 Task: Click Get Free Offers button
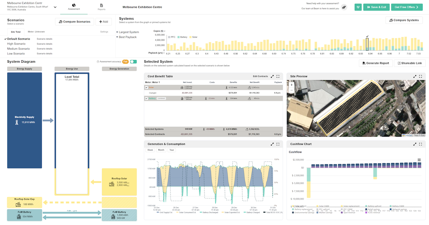407,7
